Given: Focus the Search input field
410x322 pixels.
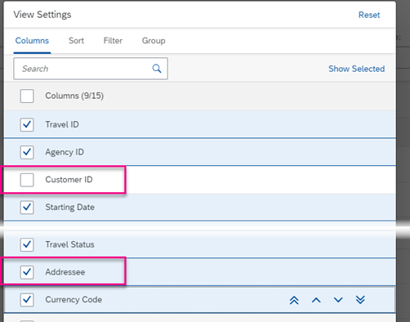Looking at the screenshot, I should pos(91,69).
